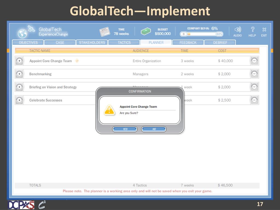
Task: Switch to the Debrief tab
Action: click(220, 42)
